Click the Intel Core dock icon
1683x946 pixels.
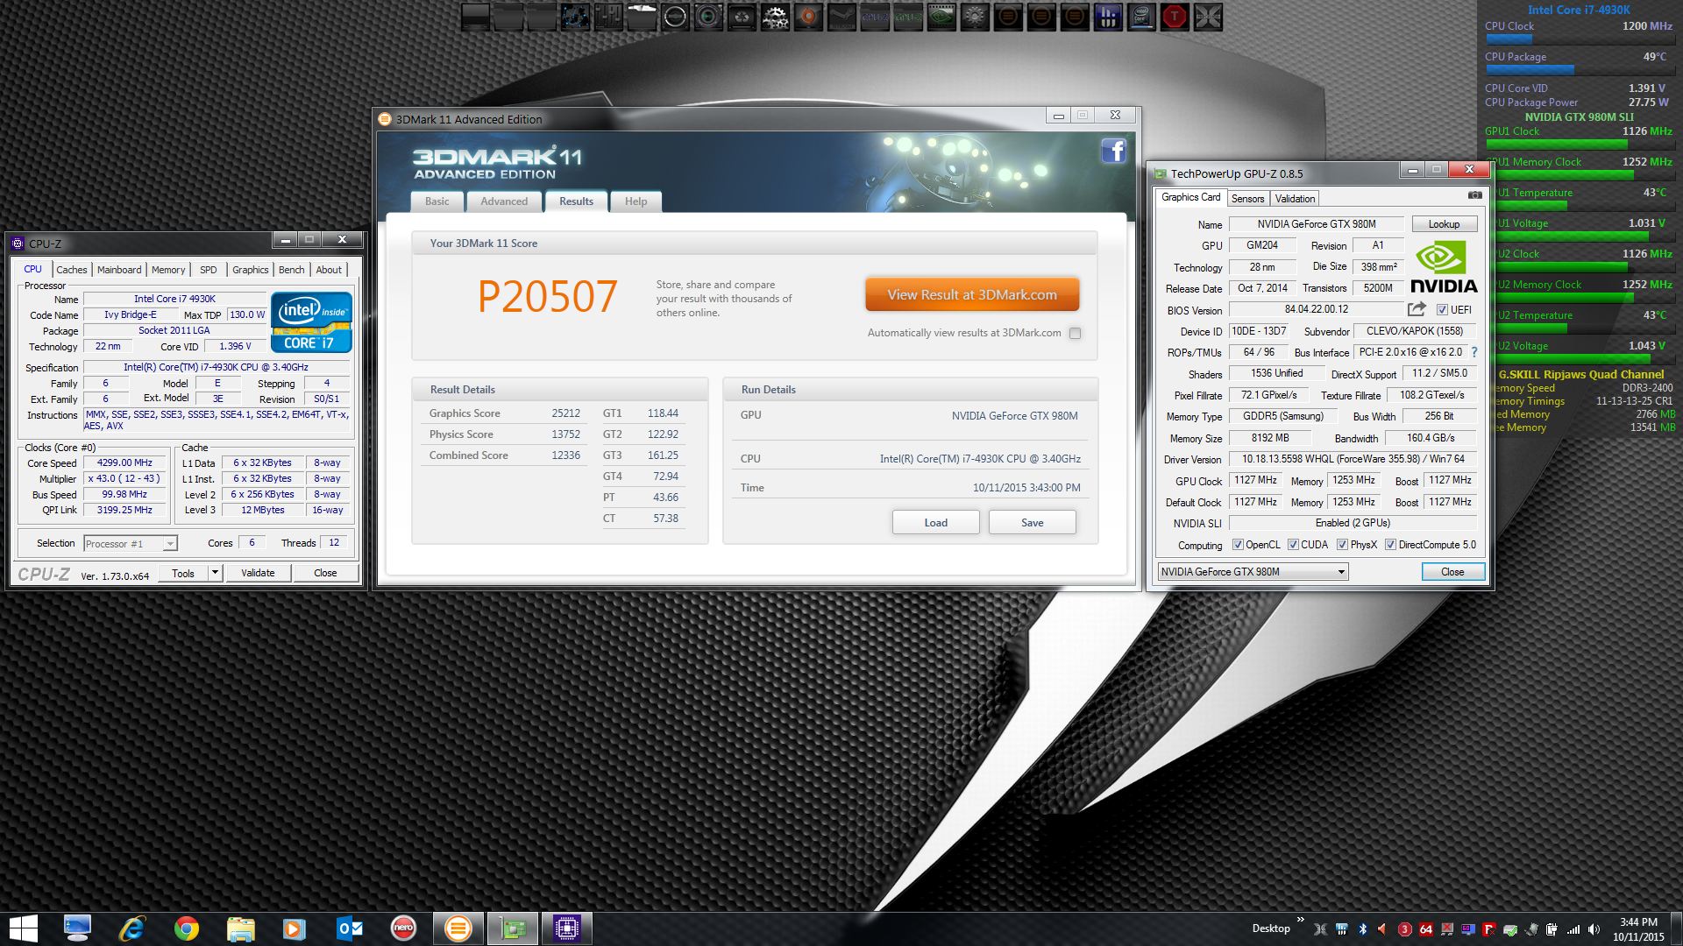(x=1141, y=16)
